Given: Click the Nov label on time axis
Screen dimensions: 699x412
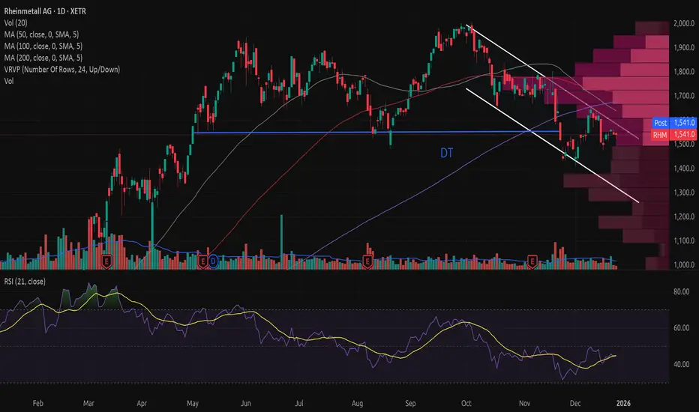Looking at the screenshot, I should [525, 403].
